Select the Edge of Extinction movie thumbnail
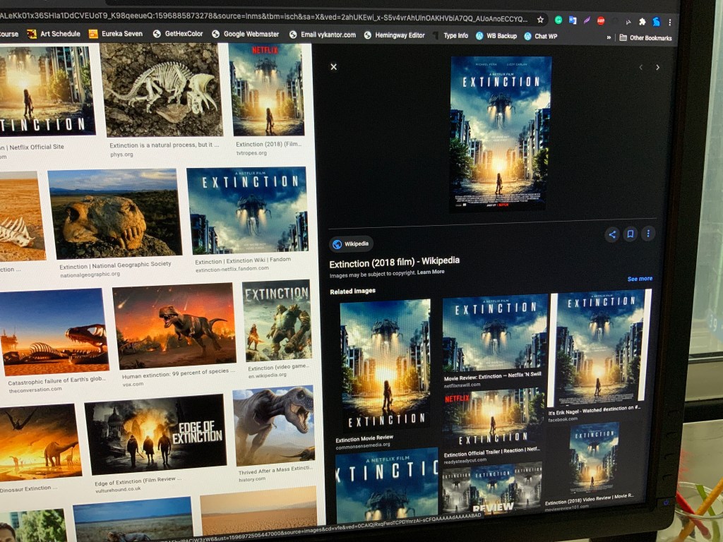Screen dimensions: 723x542 coord(154,434)
